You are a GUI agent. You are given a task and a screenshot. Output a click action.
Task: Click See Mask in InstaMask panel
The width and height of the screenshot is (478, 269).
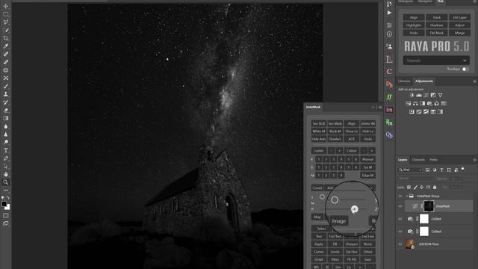click(335, 123)
